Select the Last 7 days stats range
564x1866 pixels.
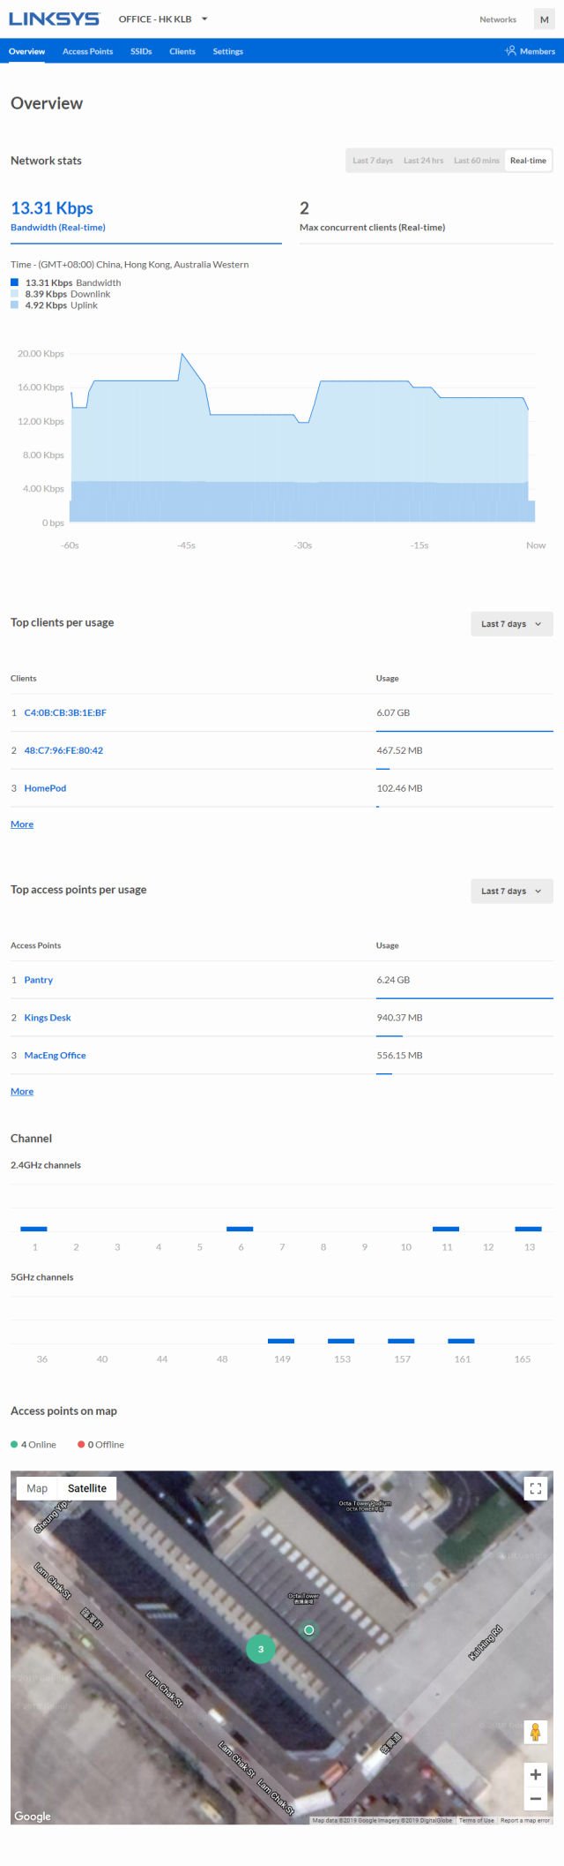pyautogui.click(x=373, y=161)
